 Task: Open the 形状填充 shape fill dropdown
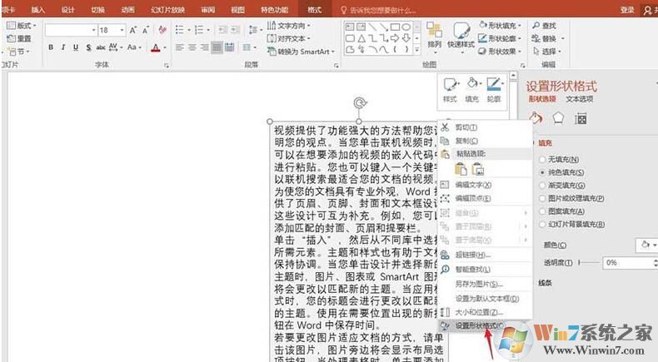point(500,26)
